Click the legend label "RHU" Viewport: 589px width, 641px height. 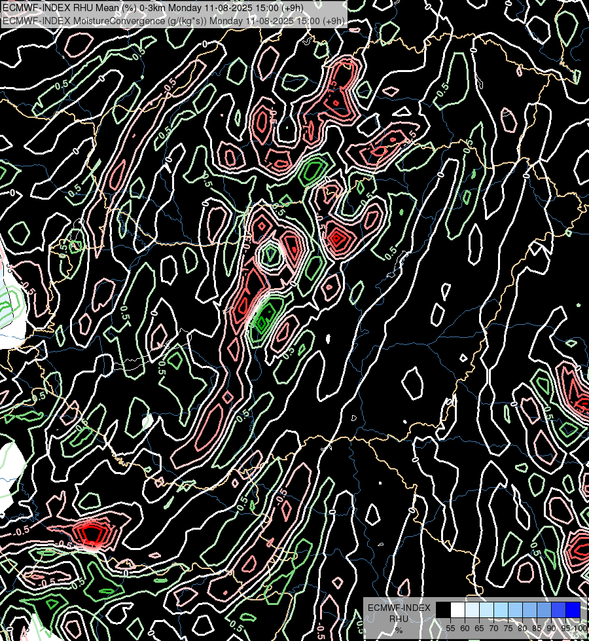click(x=399, y=619)
